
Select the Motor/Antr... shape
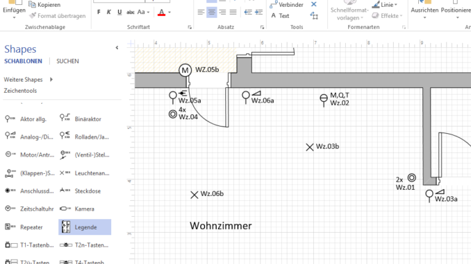[x=29, y=155]
